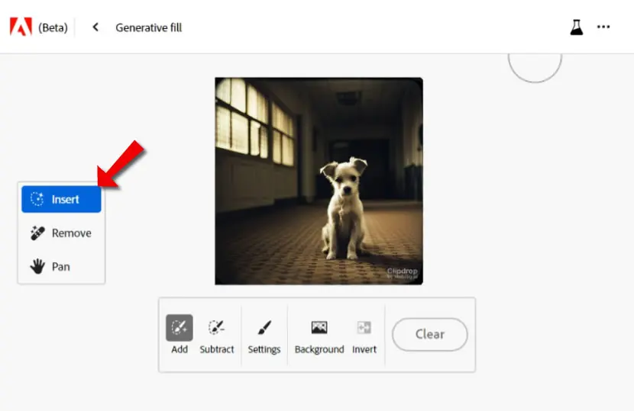Screen dimensions: 634x411
Task: Click the Remove bandage icon
Action: click(37, 233)
